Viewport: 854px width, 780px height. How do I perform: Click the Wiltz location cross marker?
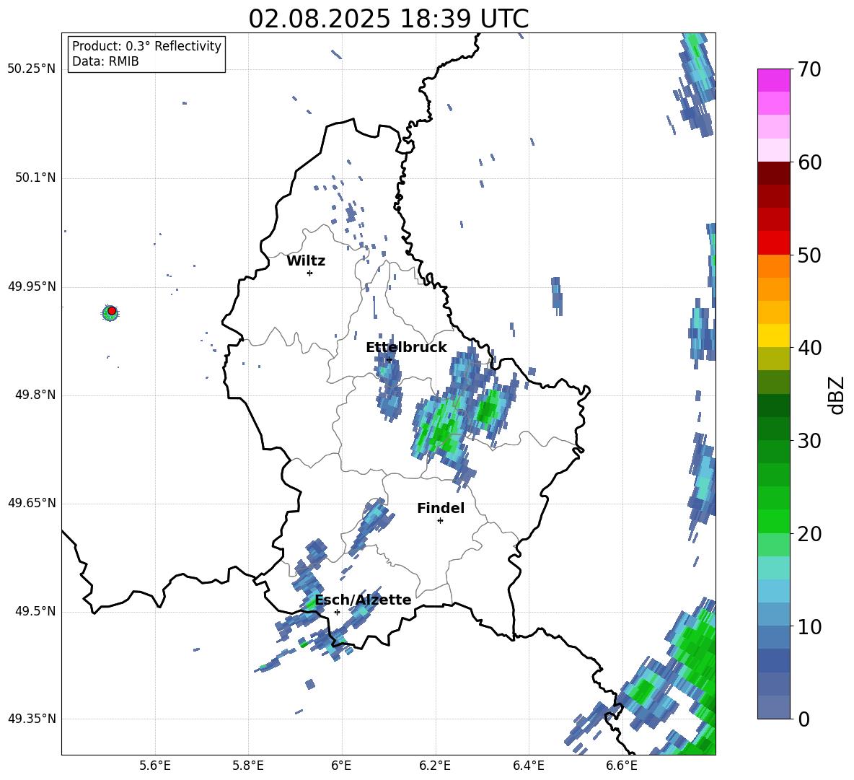(310, 273)
